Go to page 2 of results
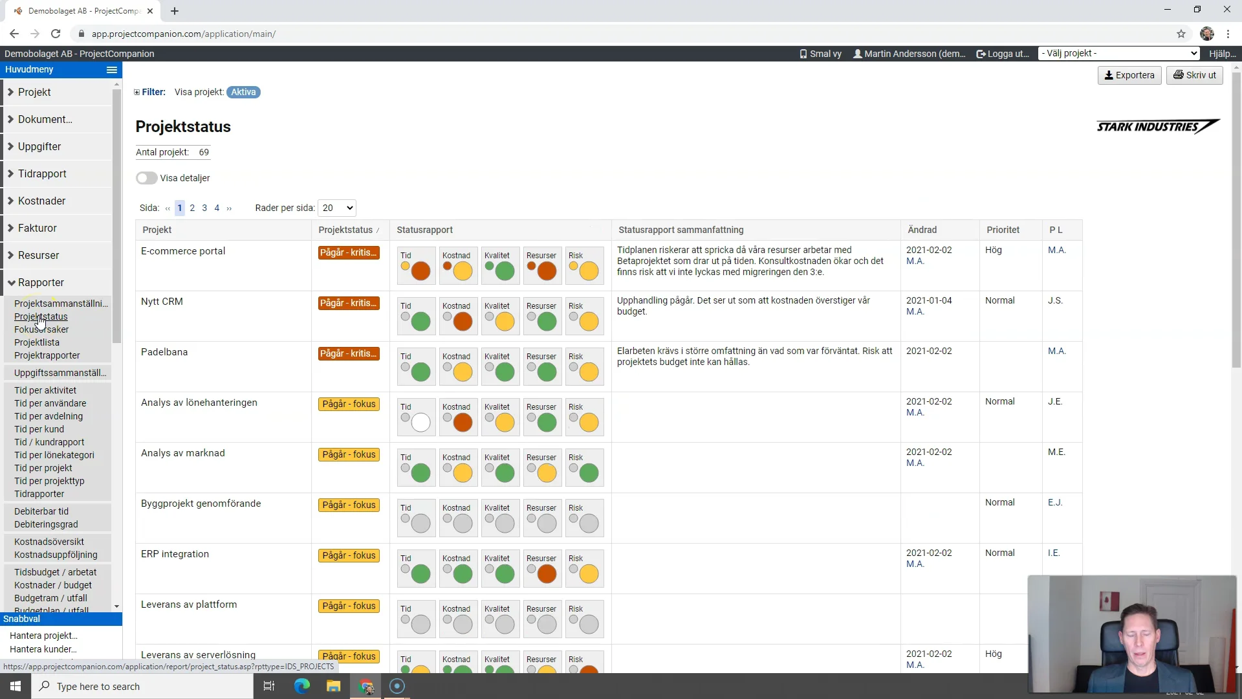 point(192,208)
